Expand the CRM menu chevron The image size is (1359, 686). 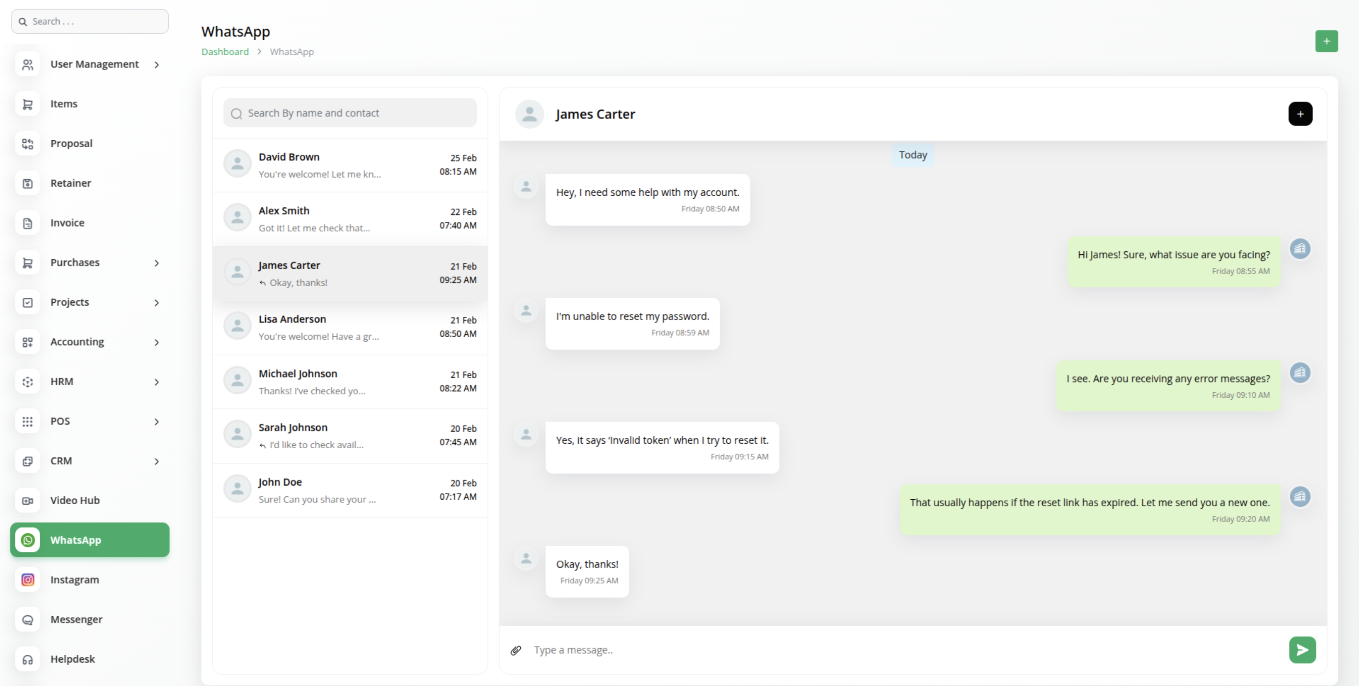[x=157, y=461]
